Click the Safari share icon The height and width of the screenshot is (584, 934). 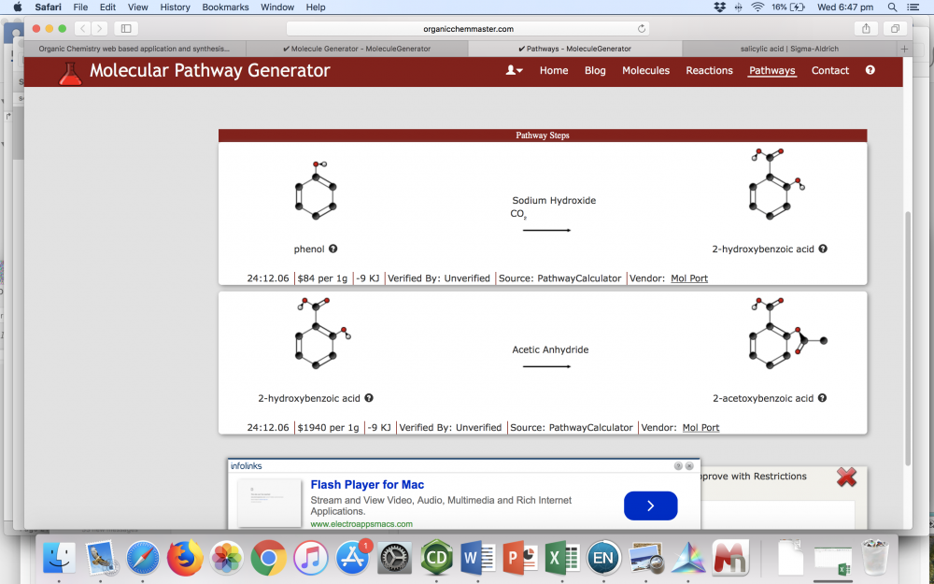click(866, 29)
